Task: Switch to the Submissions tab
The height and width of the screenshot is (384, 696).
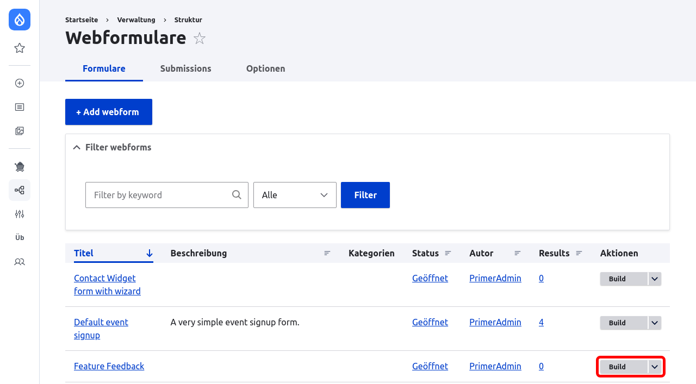Action: click(x=186, y=68)
